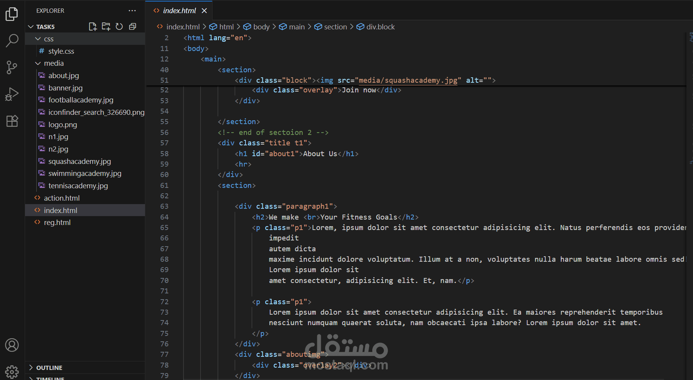The image size is (693, 380).
Task: Open the Accounts menu icon
Action: click(x=12, y=345)
